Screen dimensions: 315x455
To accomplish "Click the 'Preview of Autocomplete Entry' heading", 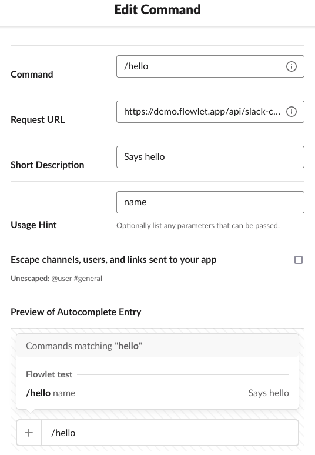I will 76,312.
